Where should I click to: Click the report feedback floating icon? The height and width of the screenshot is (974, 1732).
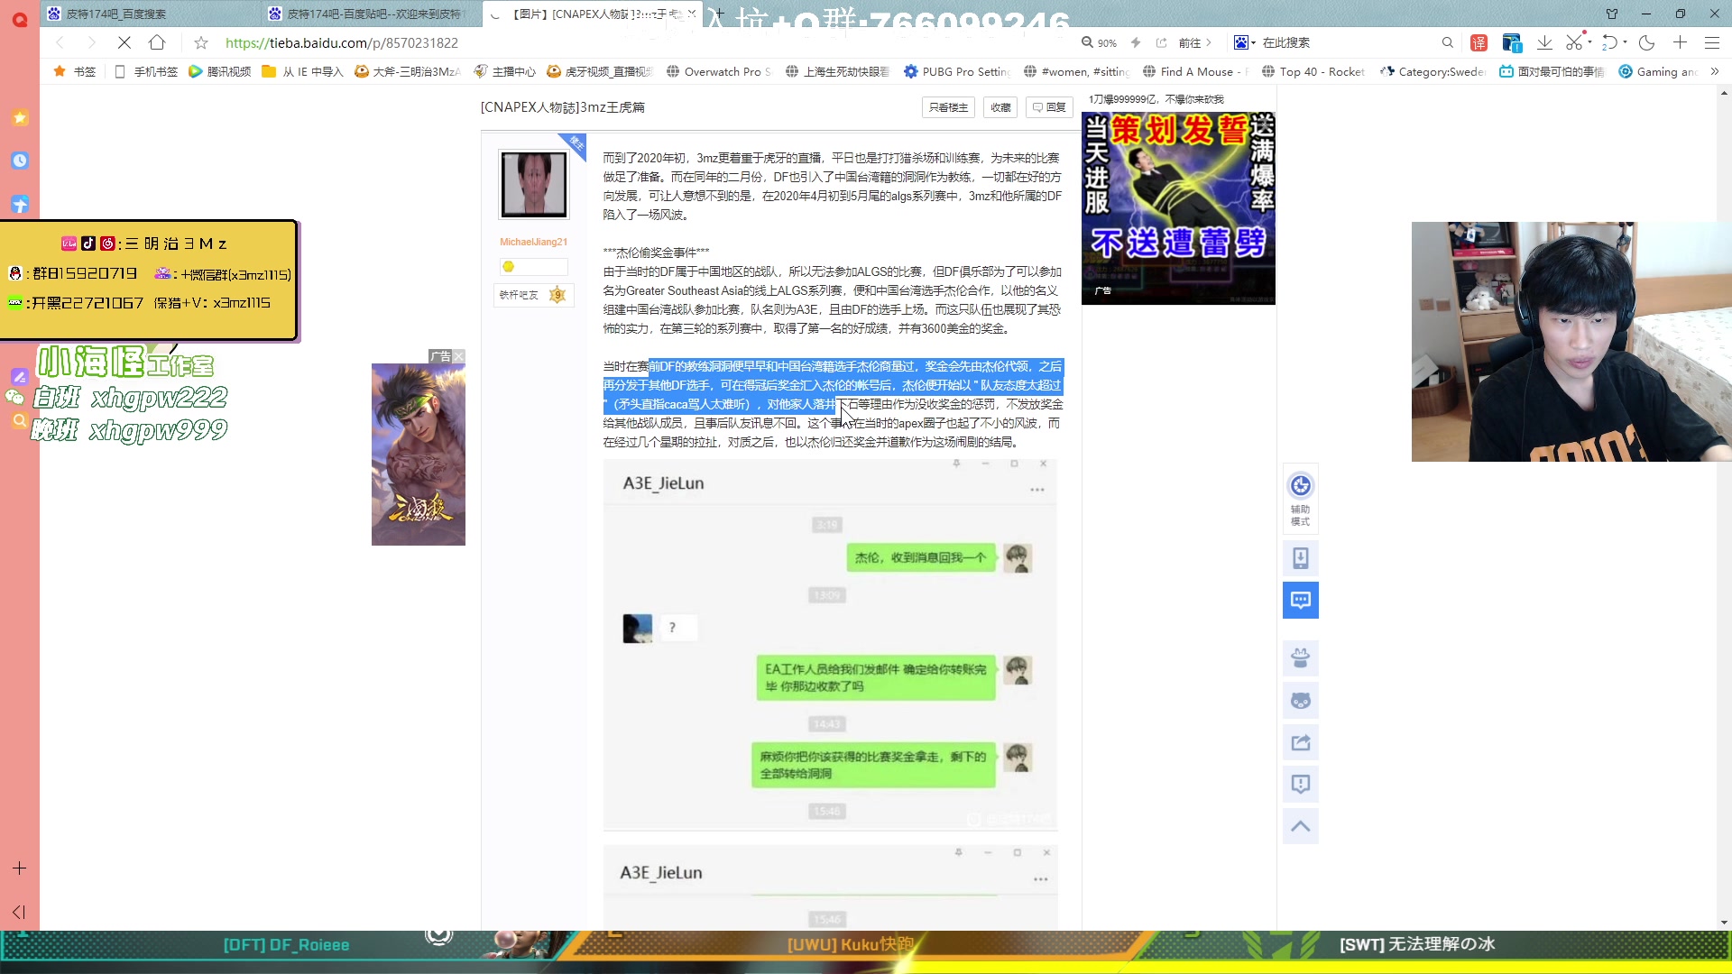click(x=1300, y=784)
